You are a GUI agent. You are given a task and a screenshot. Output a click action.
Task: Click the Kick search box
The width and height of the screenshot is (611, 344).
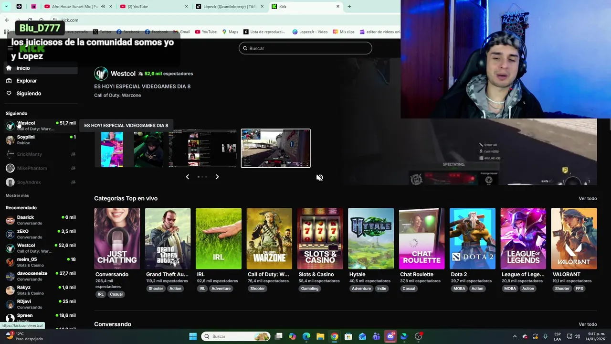point(305,48)
